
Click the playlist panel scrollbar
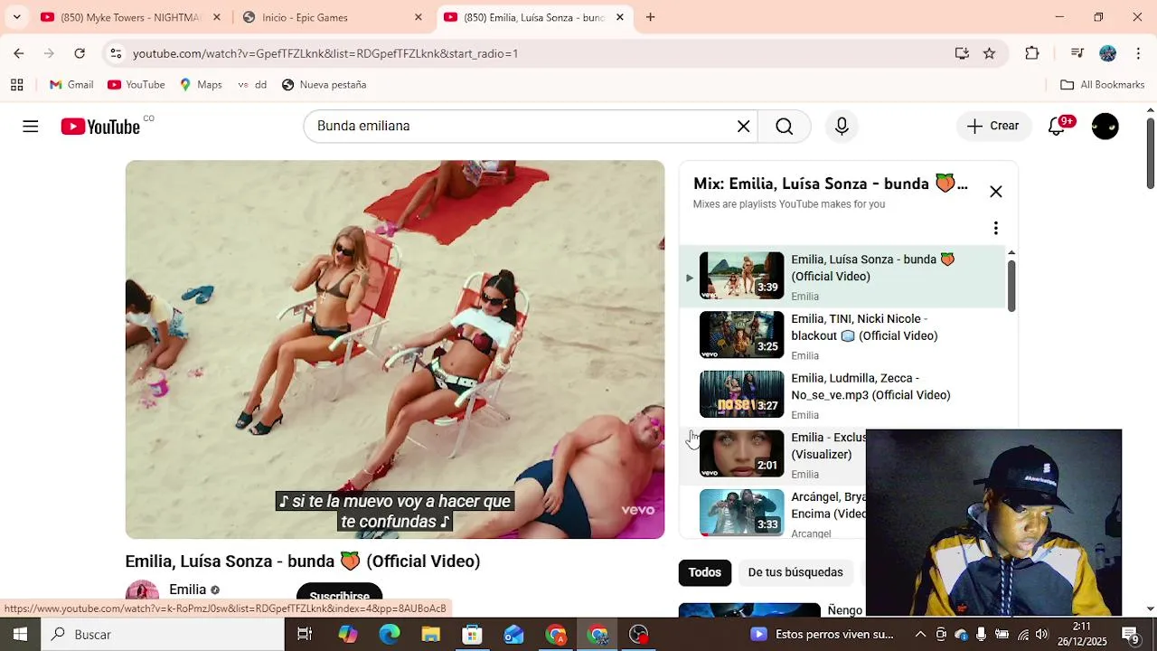(x=1011, y=286)
